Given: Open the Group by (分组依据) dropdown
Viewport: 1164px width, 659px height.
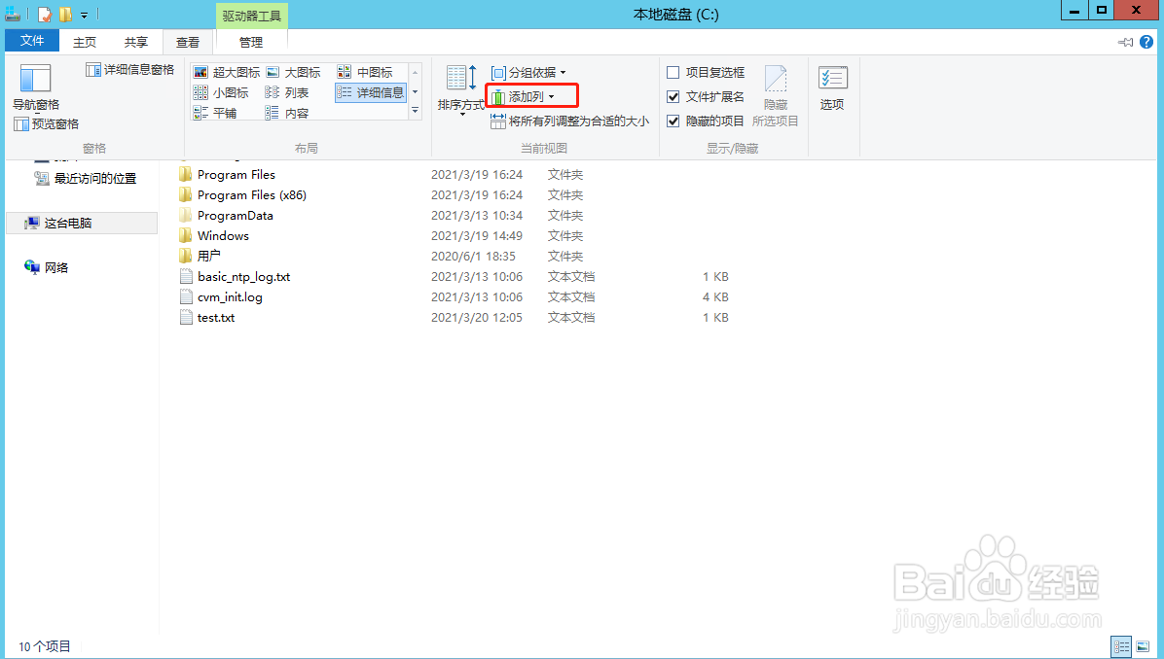Looking at the screenshot, I should tap(528, 73).
